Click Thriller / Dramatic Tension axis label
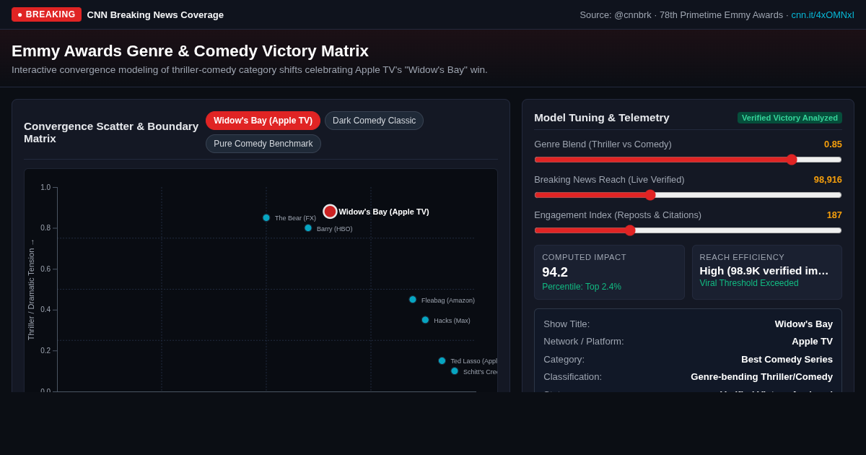 point(31,290)
